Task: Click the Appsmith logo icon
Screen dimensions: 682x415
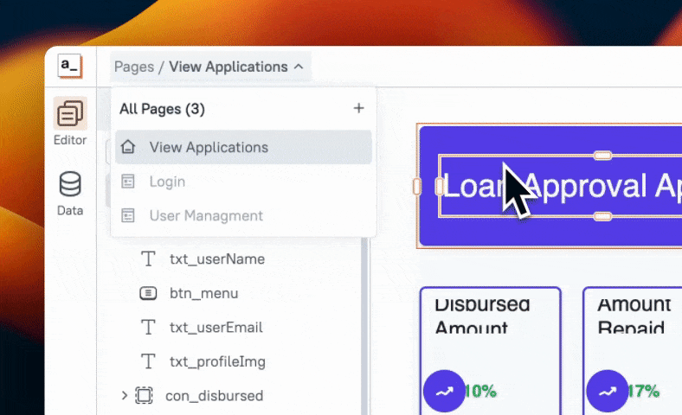Action: 69,67
